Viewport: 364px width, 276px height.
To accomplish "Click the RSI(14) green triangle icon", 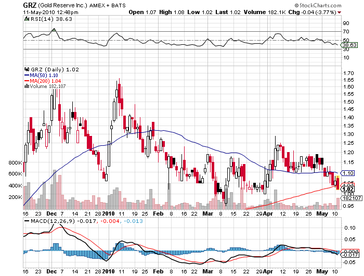I will [27, 19].
